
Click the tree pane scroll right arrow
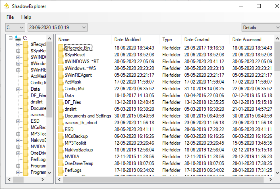tap(43, 180)
